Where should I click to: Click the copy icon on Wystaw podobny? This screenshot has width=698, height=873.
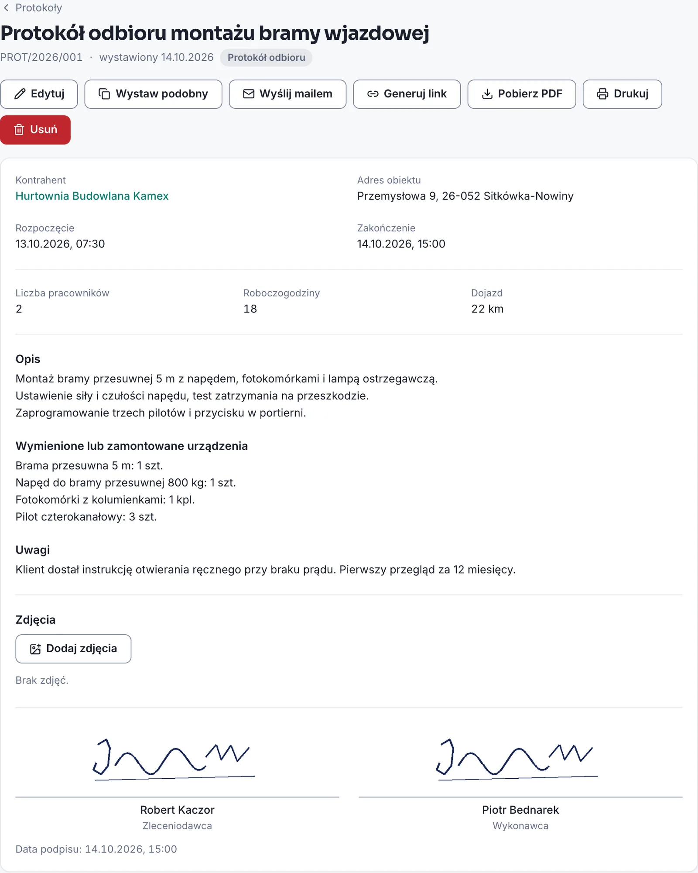pyautogui.click(x=104, y=94)
